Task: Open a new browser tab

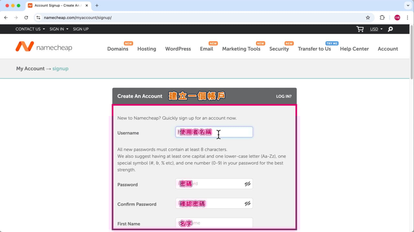Action: [97, 5]
